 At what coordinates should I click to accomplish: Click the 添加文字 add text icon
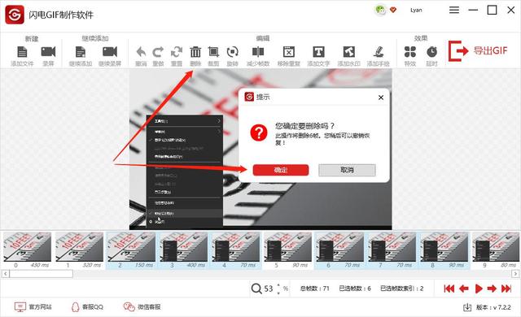(x=318, y=52)
